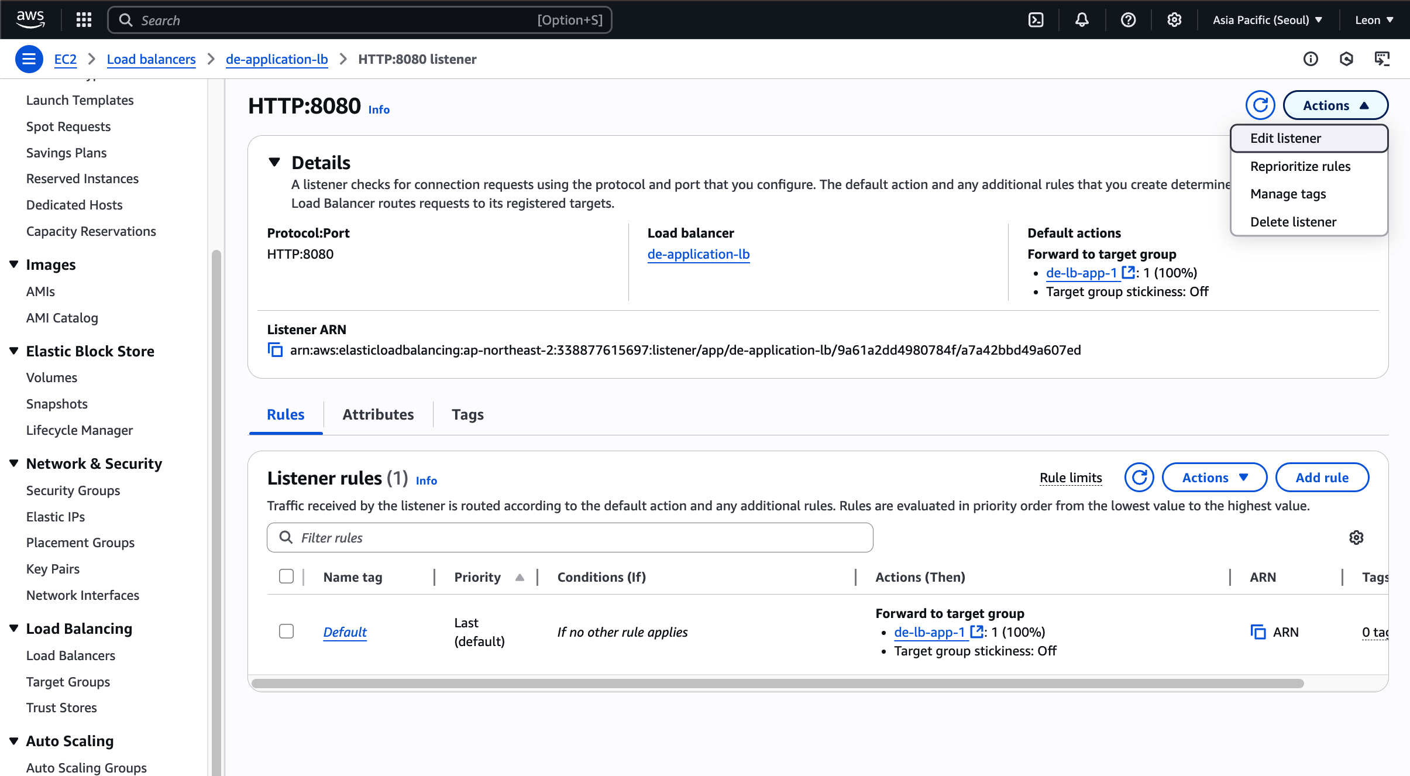Refresh the HTTP:8080 listener page
This screenshot has width=1410, height=776.
click(x=1260, y=105)
